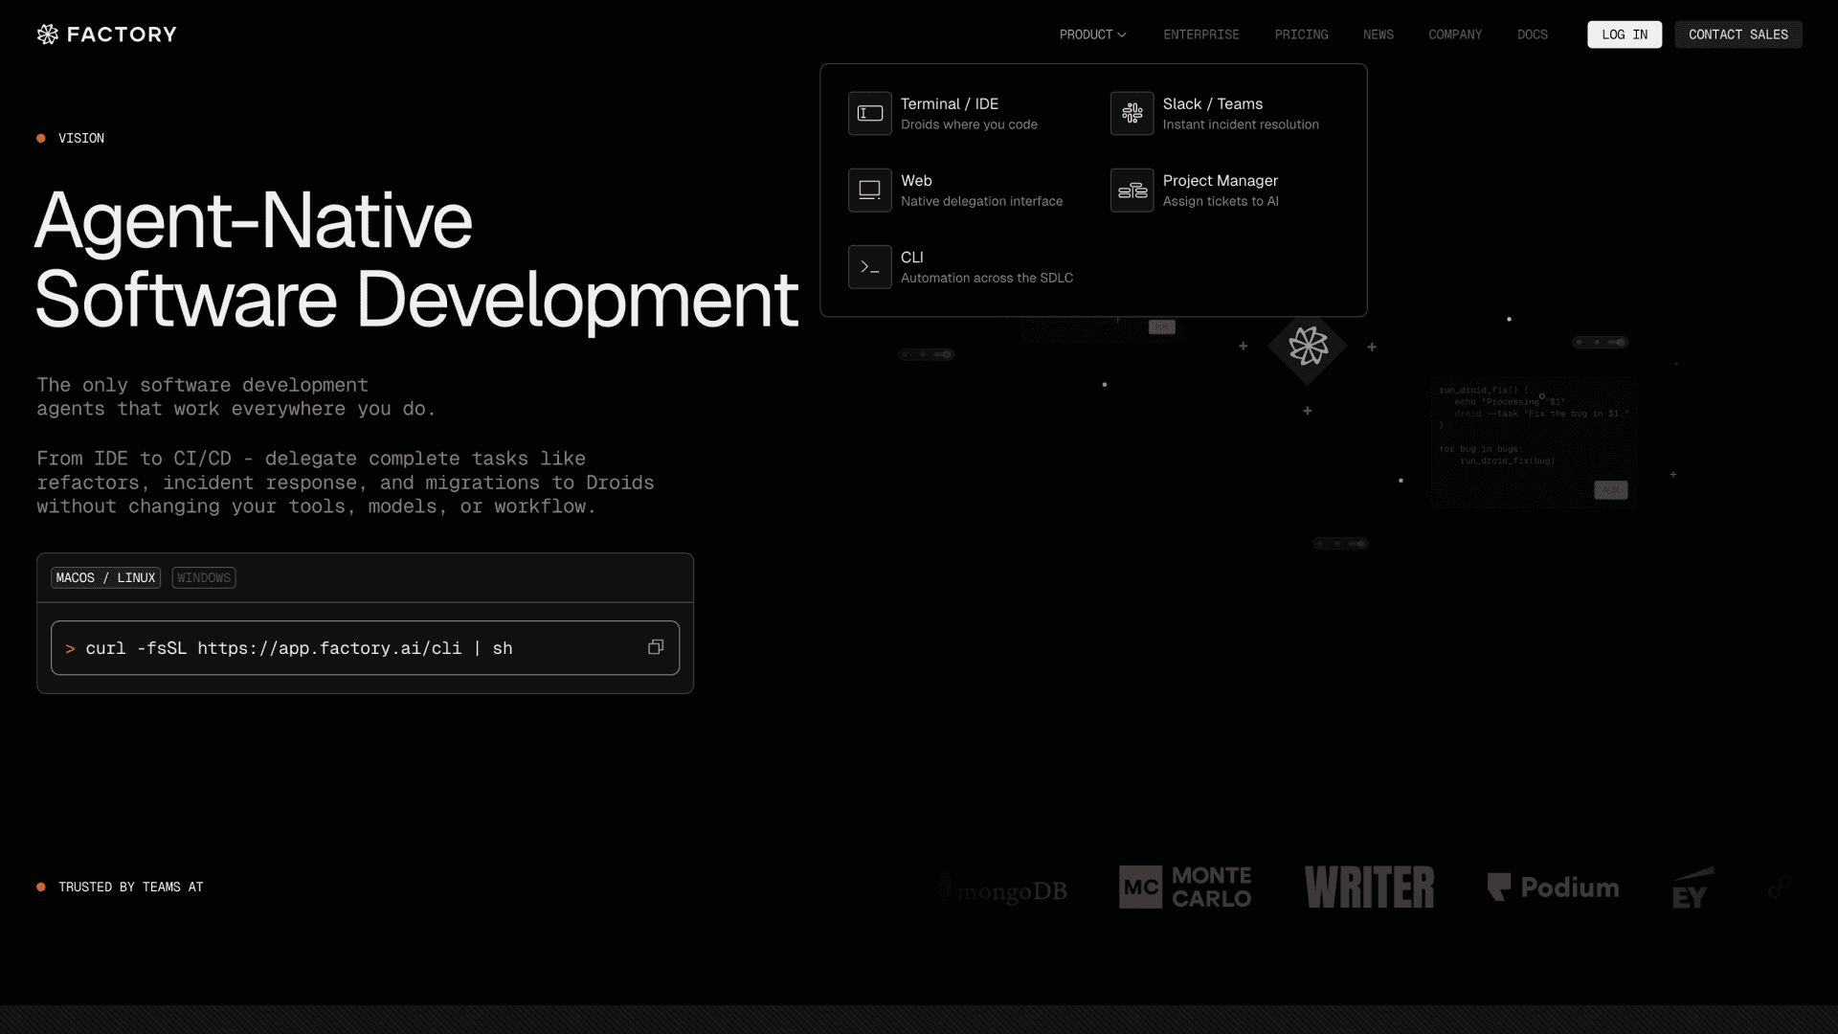This screenshot has width=1838, height=1034.
Task: Copy the curl install command
Action: pyautogui.click(x=656, y=647)
